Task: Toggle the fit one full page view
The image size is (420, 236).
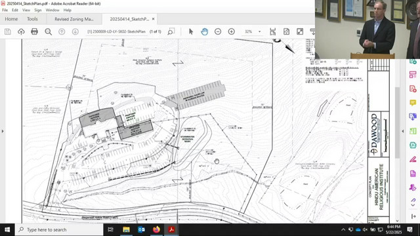Action: pos(286,31)
